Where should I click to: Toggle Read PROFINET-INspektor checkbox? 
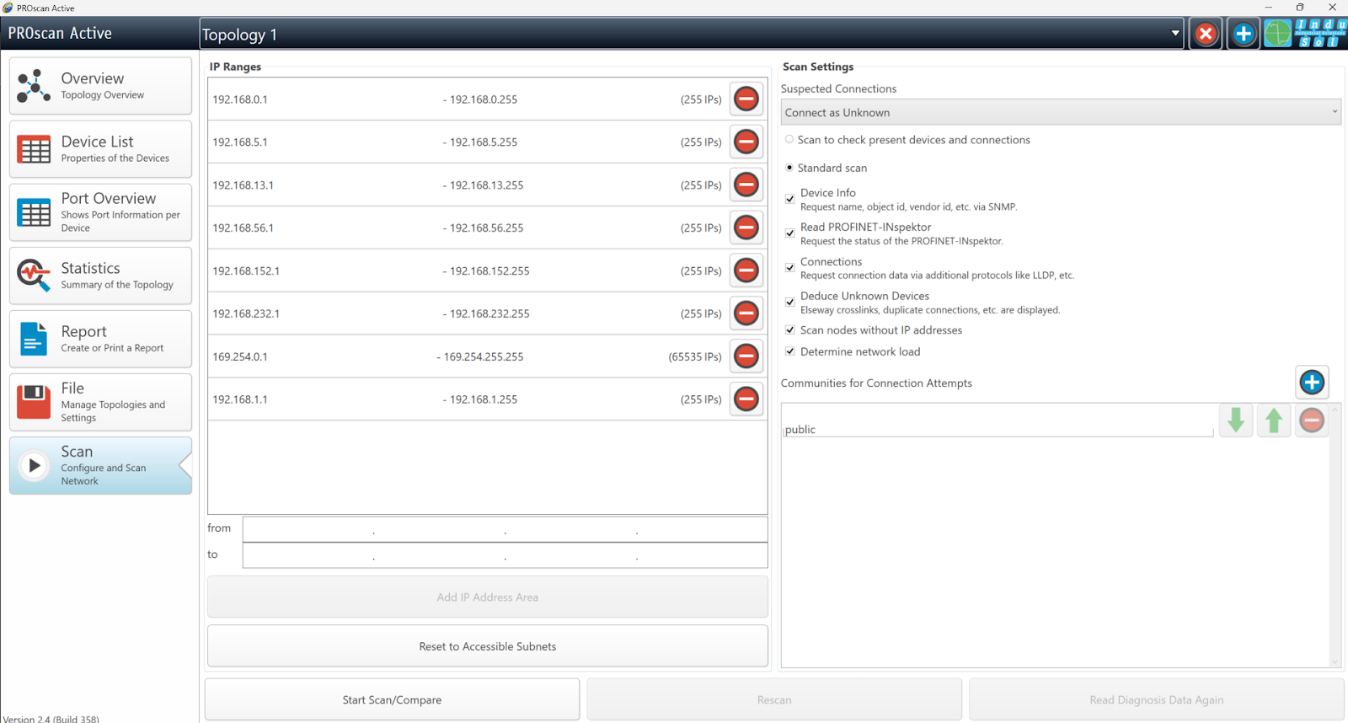click(790, 233)
